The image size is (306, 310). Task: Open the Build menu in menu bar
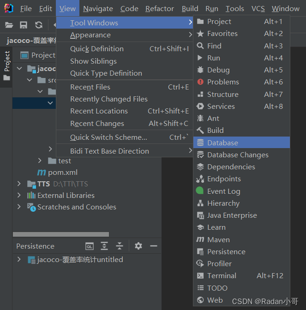point(190,8)
